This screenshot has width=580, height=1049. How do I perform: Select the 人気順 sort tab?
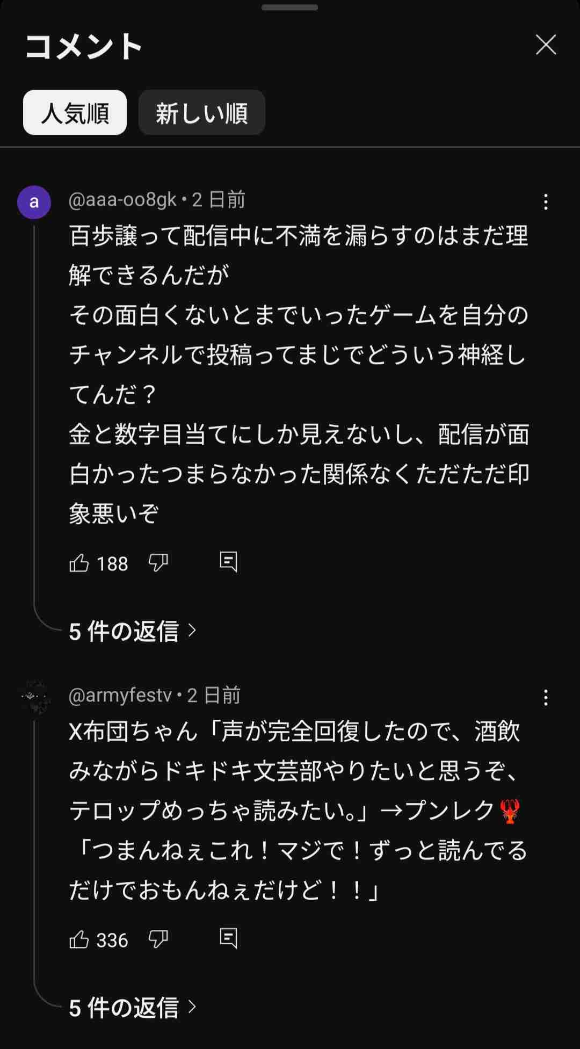[x=75, y=113]
